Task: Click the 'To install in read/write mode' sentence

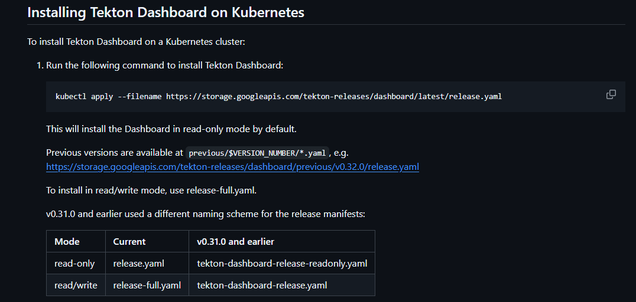Action: (151, 191)
